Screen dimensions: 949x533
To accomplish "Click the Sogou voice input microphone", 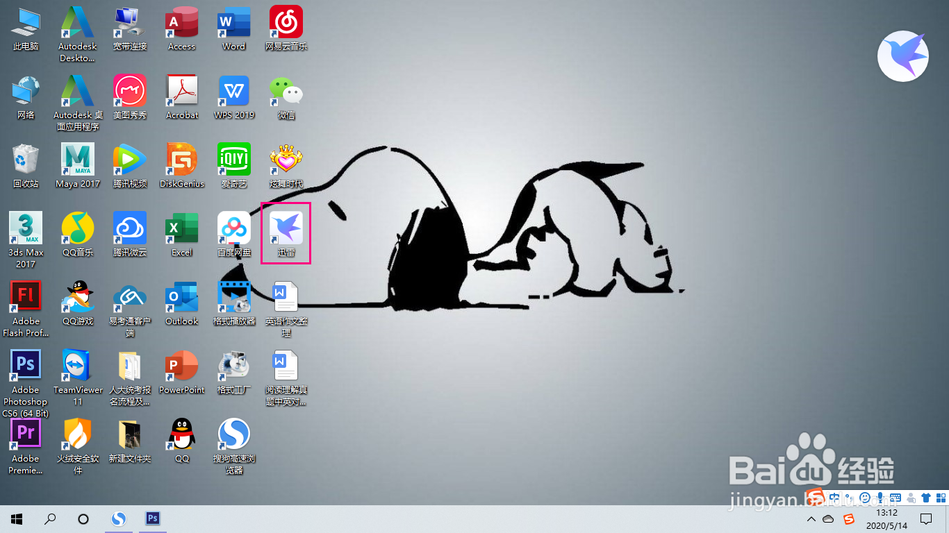I will point(880,497).
